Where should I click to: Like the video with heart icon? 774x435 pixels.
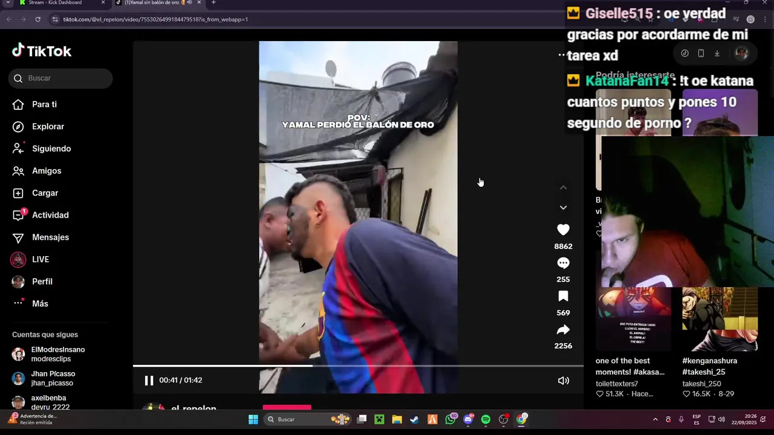click(563, 230)
